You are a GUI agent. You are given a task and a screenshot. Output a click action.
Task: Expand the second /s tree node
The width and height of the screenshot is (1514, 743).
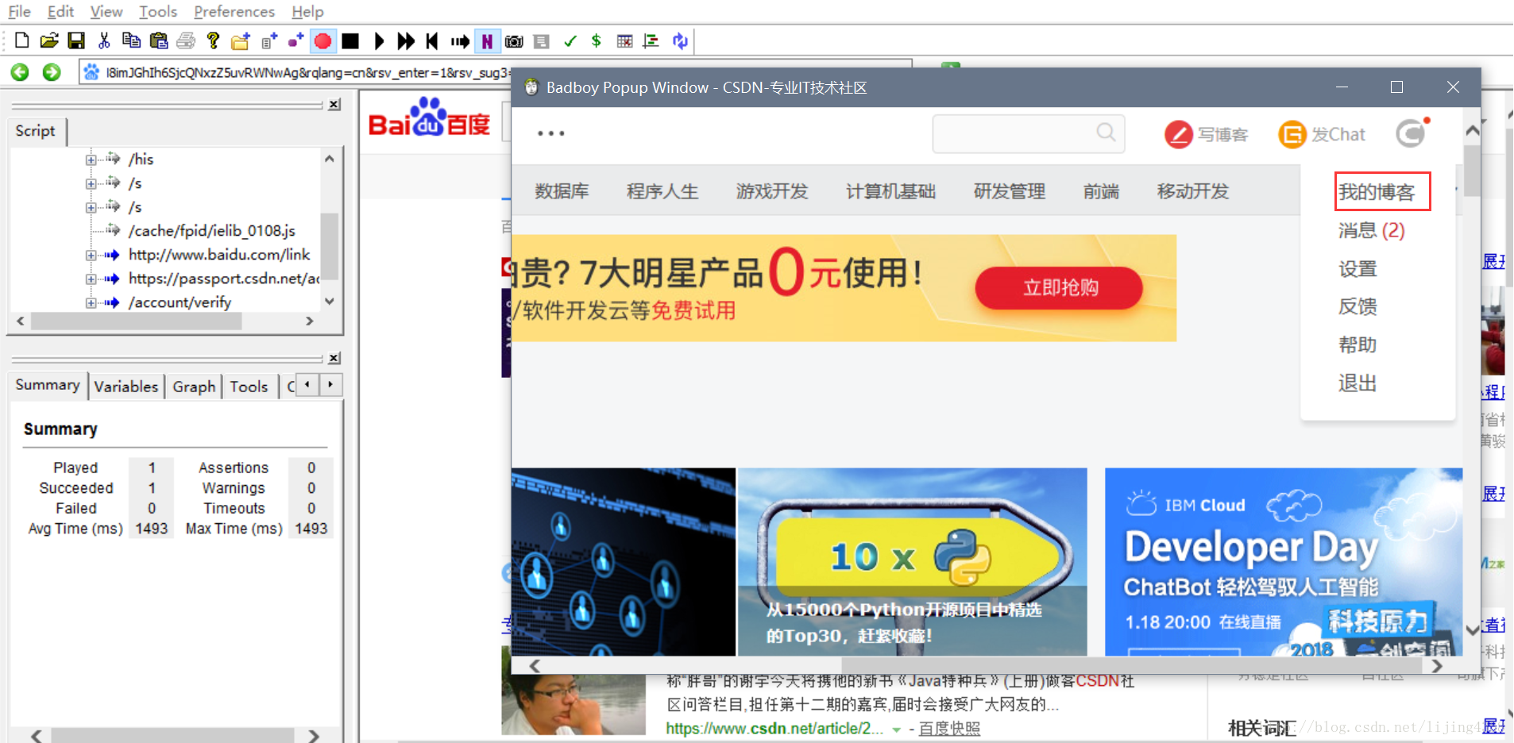(91, 207)
